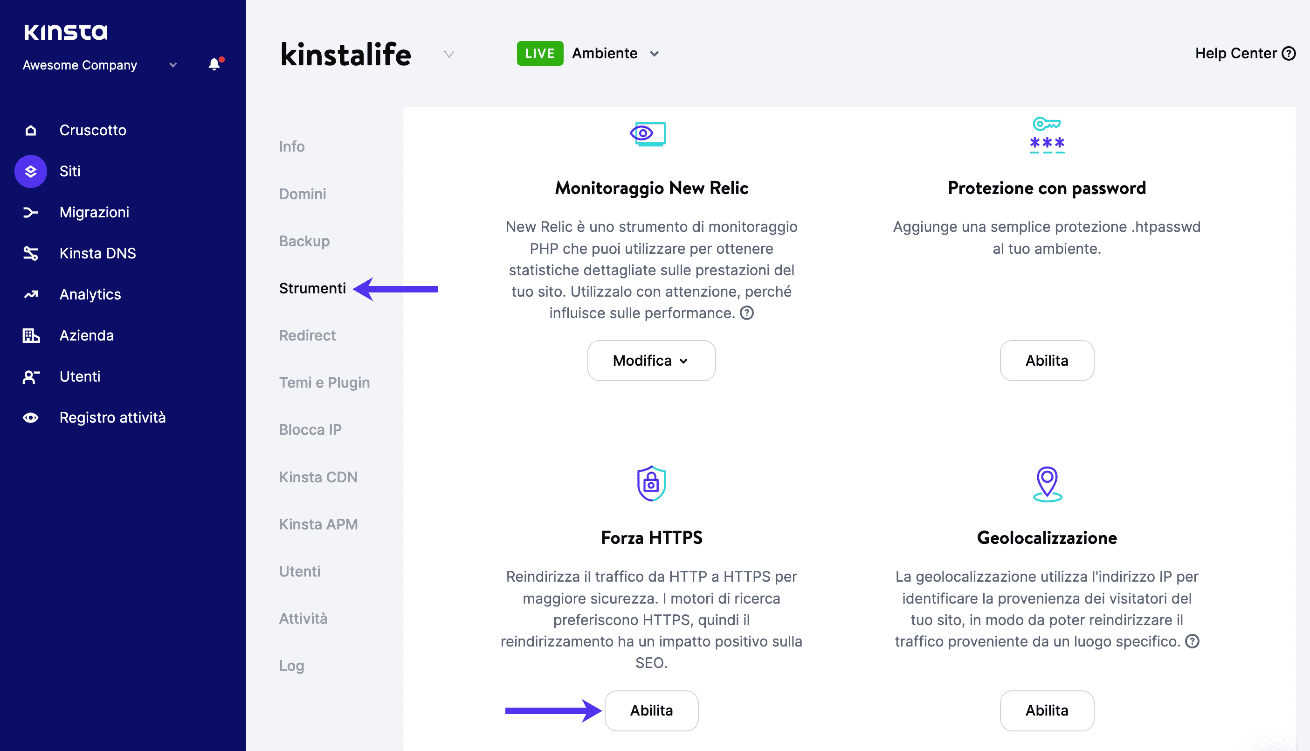Select the Utenti person icon
1310x751 pixels.
point(30,376)
